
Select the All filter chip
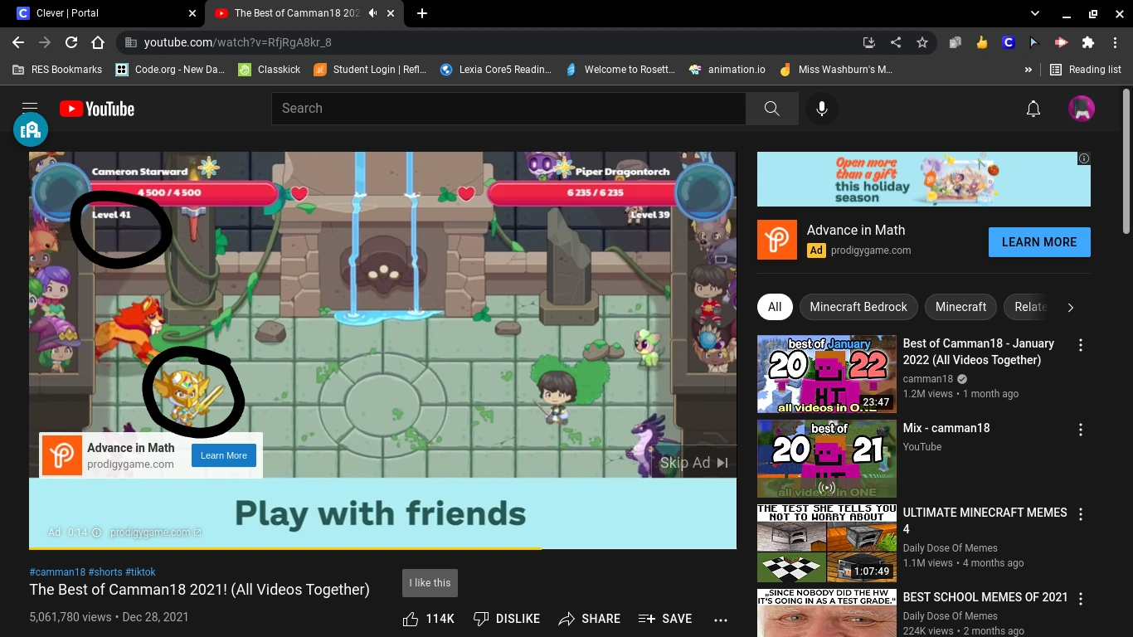pos(774,307)
